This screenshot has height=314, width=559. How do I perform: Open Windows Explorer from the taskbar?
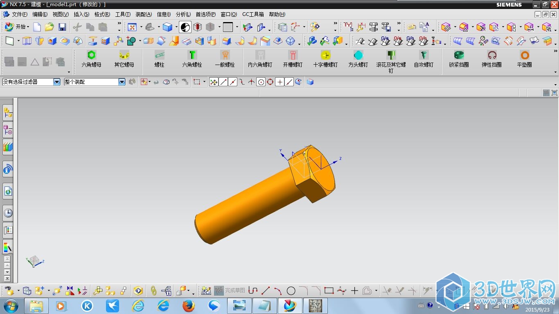point(36,305)
